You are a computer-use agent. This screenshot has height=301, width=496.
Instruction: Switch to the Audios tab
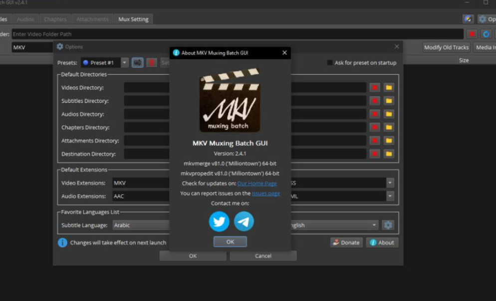tap(25, 19)
